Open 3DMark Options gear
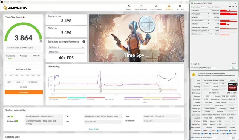Image resolution: width=239 pixels, height=140 pixels. pyautogui.click(x=180, y=8)
